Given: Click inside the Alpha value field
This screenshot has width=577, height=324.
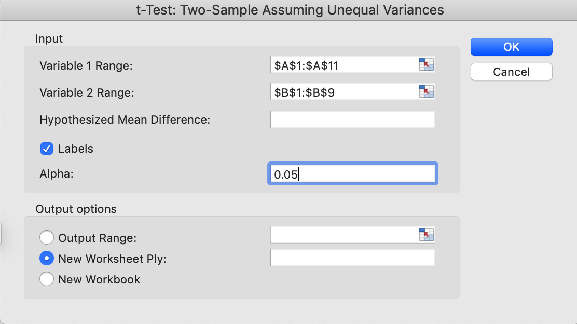Looking at the screenshot, I should [x=352, y=174].
